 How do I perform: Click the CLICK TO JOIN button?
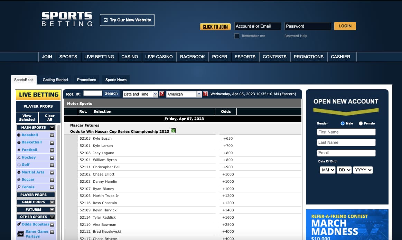pyautogui.click(x=215, y=27)
